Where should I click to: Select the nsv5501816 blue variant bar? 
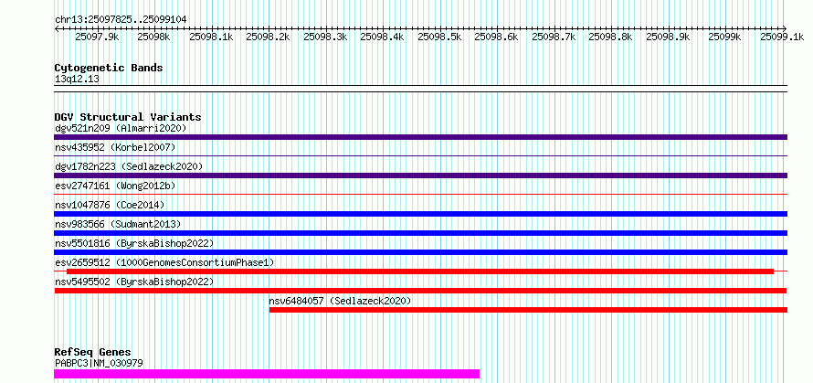click(x=420, y=252)
